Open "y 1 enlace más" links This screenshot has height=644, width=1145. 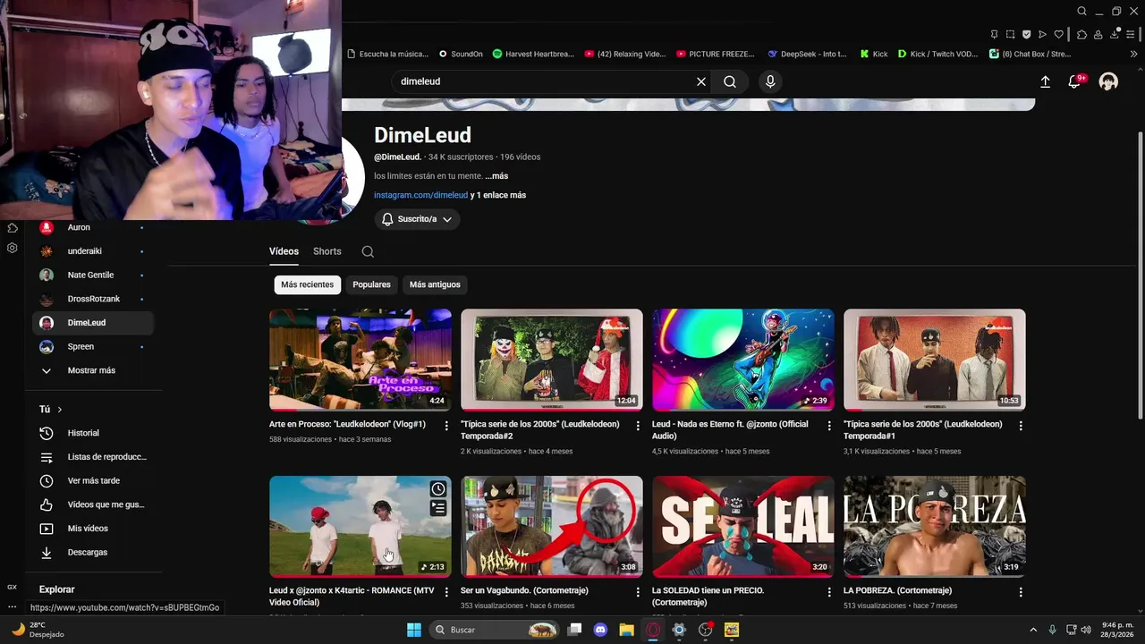tap(498, 195)
